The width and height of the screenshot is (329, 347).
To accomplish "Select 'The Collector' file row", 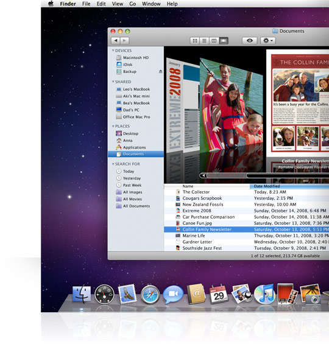I will tap(246, 192).
